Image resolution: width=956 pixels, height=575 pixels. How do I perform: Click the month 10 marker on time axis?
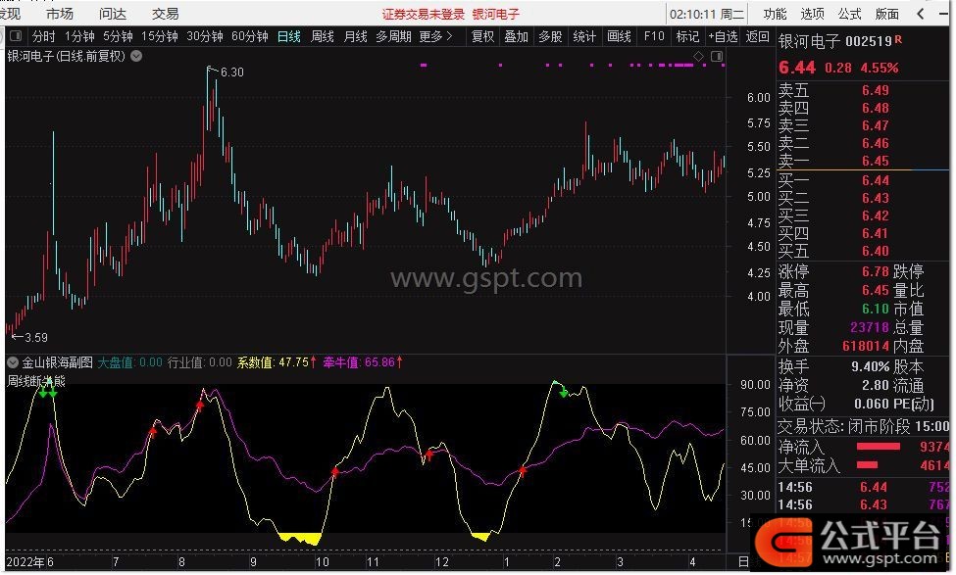[x=322, y=561]
